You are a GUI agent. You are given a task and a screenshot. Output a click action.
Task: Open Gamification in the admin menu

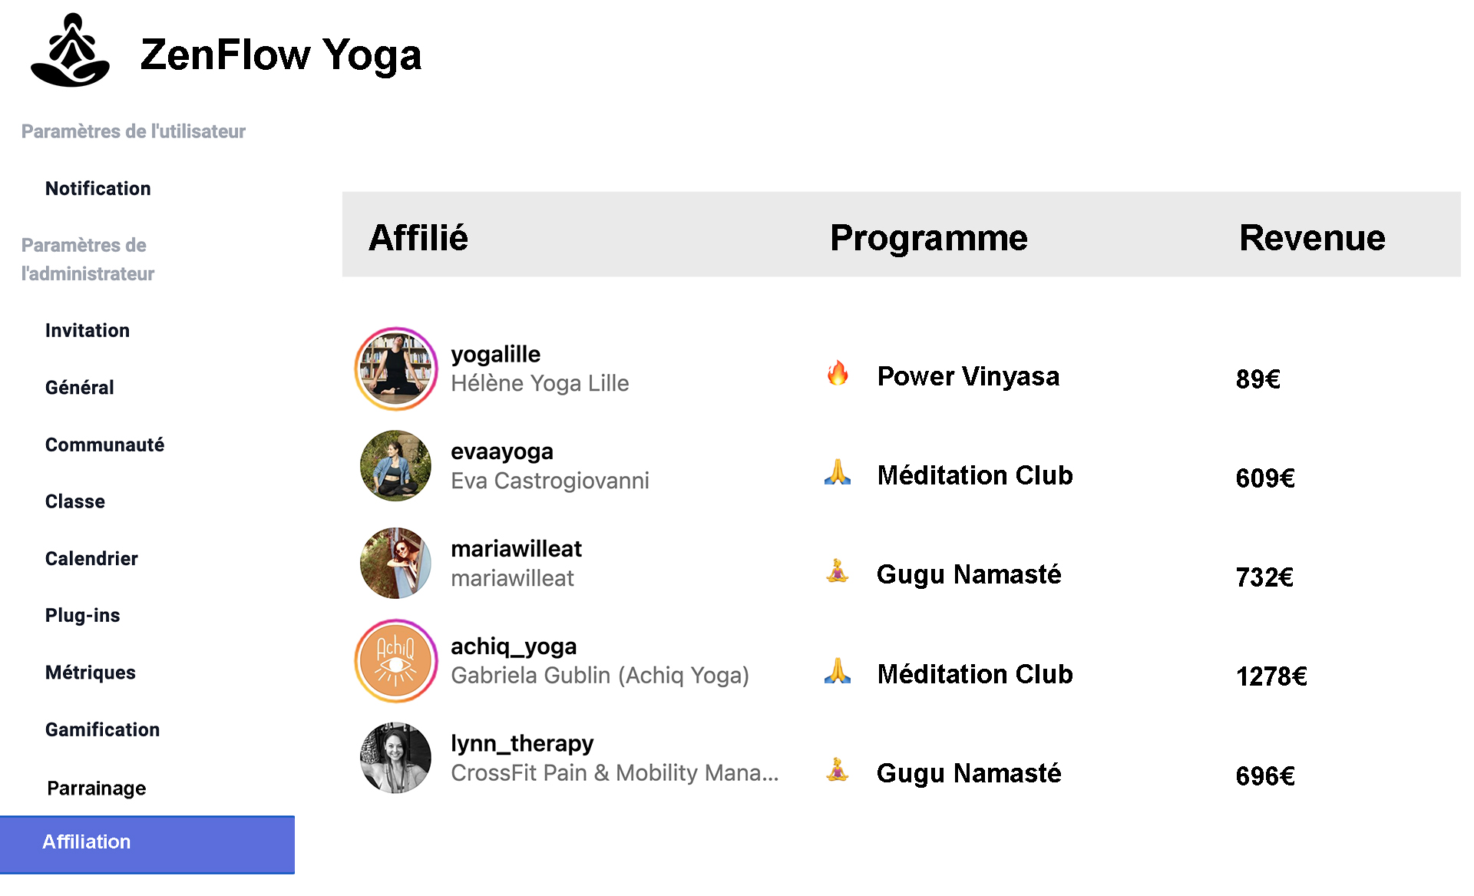pyautogui.click(x=102, y=729)
